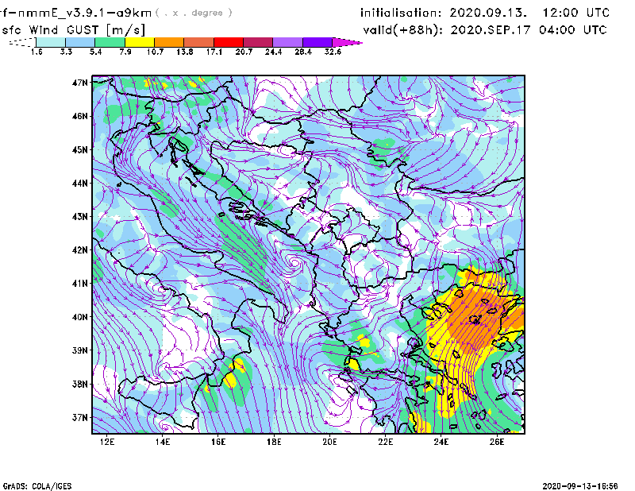Click the '20E' longitude label
The width and height of the screenshot is (635, 491).
click(x=329, y=442)
